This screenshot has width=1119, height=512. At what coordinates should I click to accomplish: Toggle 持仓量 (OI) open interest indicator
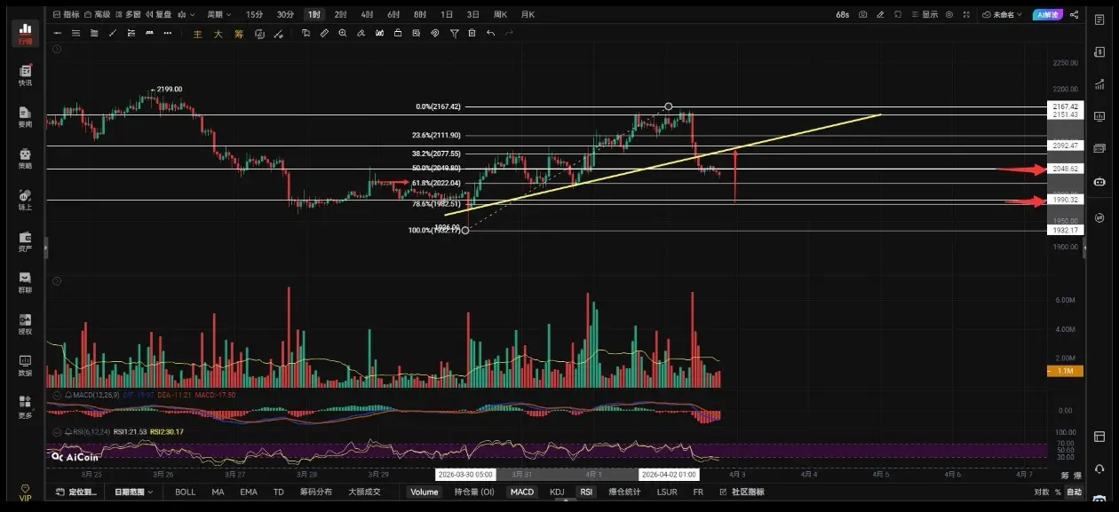474,492
